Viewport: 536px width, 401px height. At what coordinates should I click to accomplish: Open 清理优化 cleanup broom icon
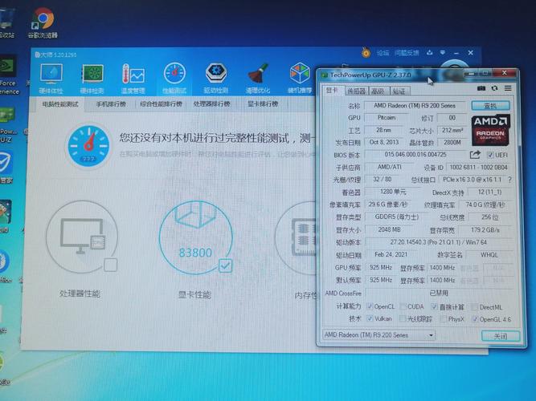pyautogui.click(x=258, y=75)
